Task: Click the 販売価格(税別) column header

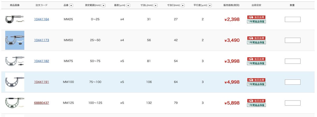Action: click(231, 5)
